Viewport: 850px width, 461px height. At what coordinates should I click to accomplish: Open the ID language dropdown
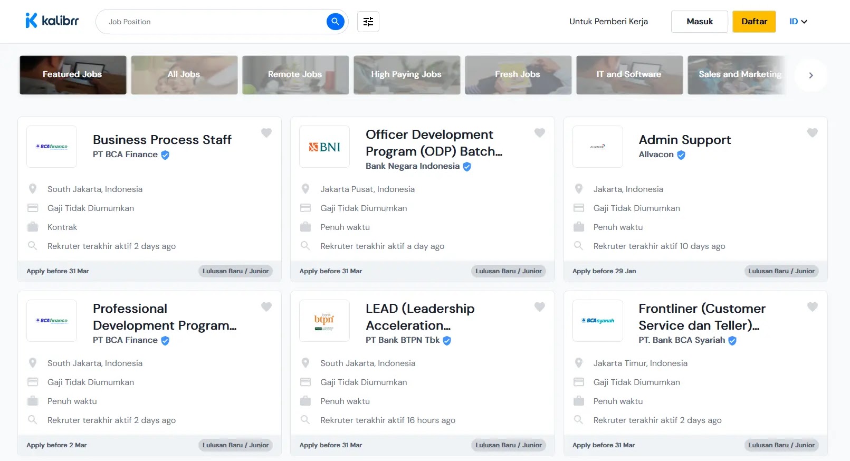pyautogui.click(x=798, y=22)
